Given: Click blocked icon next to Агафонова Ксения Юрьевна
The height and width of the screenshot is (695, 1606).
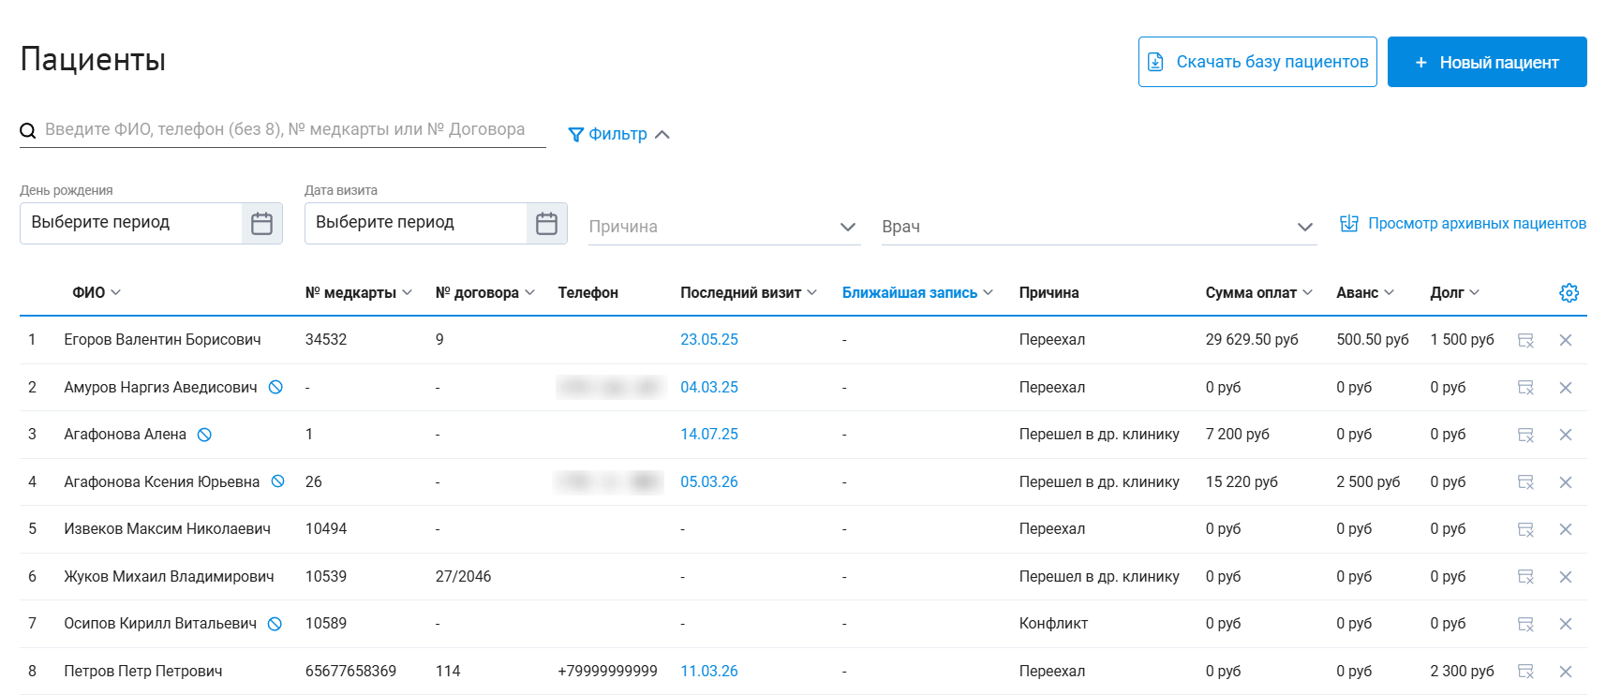Looking at the screenshot, I should 277,481.
